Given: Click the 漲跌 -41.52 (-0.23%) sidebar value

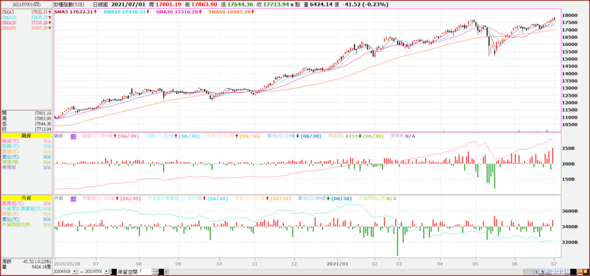Looking at the screenshot, I should (x=36, y=261).
